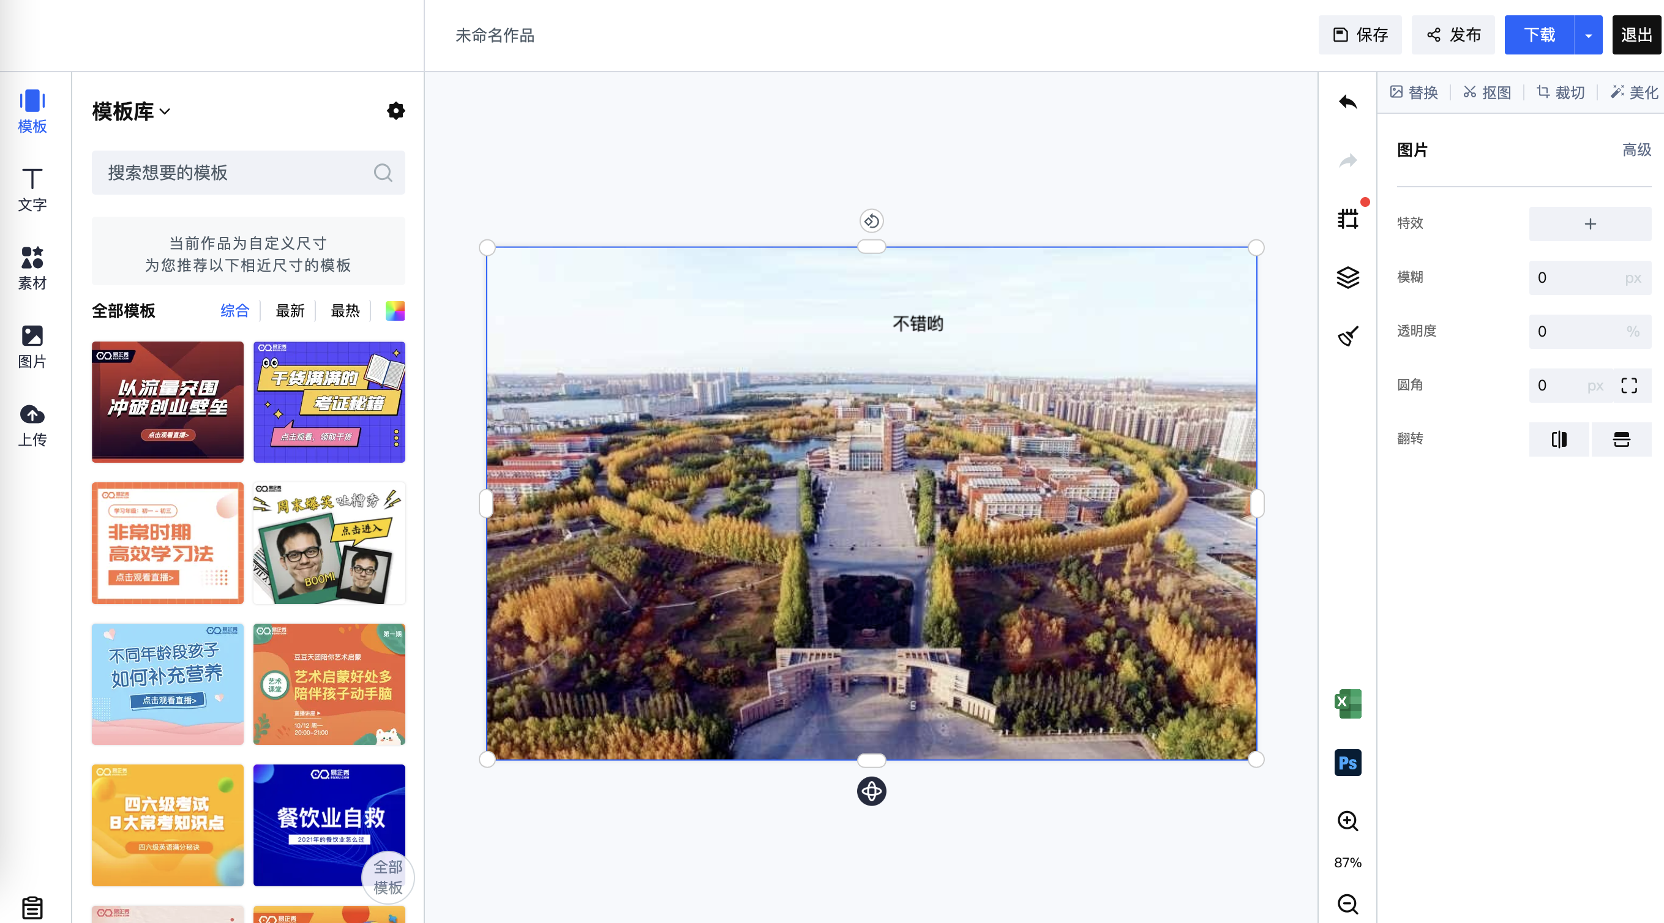Open the 素材 materials panel

point(32,268)
